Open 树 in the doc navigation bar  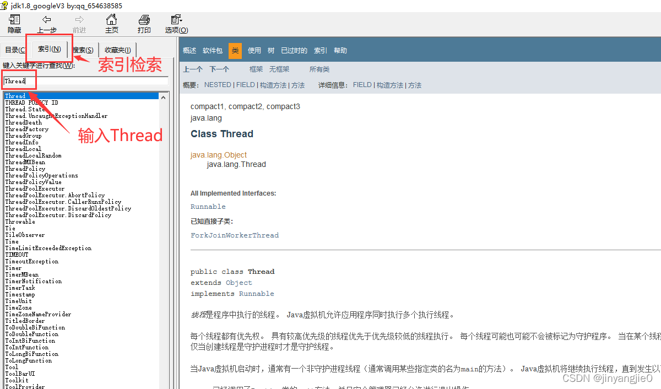(x=271, y=51)
